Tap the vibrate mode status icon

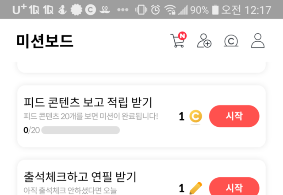pos(141,10)
